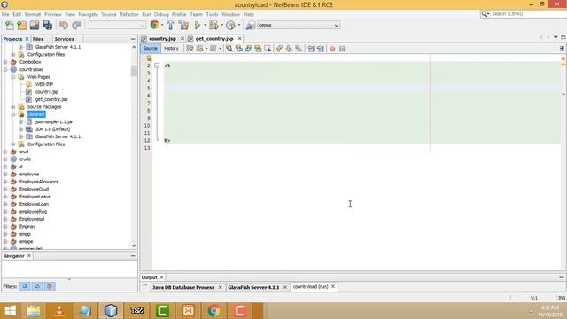
Task: Open the Navigate menu
Action: tap(89, 14)
